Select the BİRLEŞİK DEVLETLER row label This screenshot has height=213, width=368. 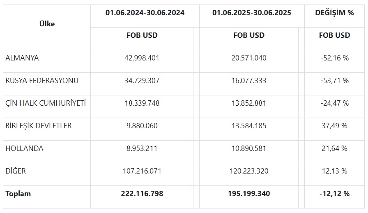tap(39, 125)
